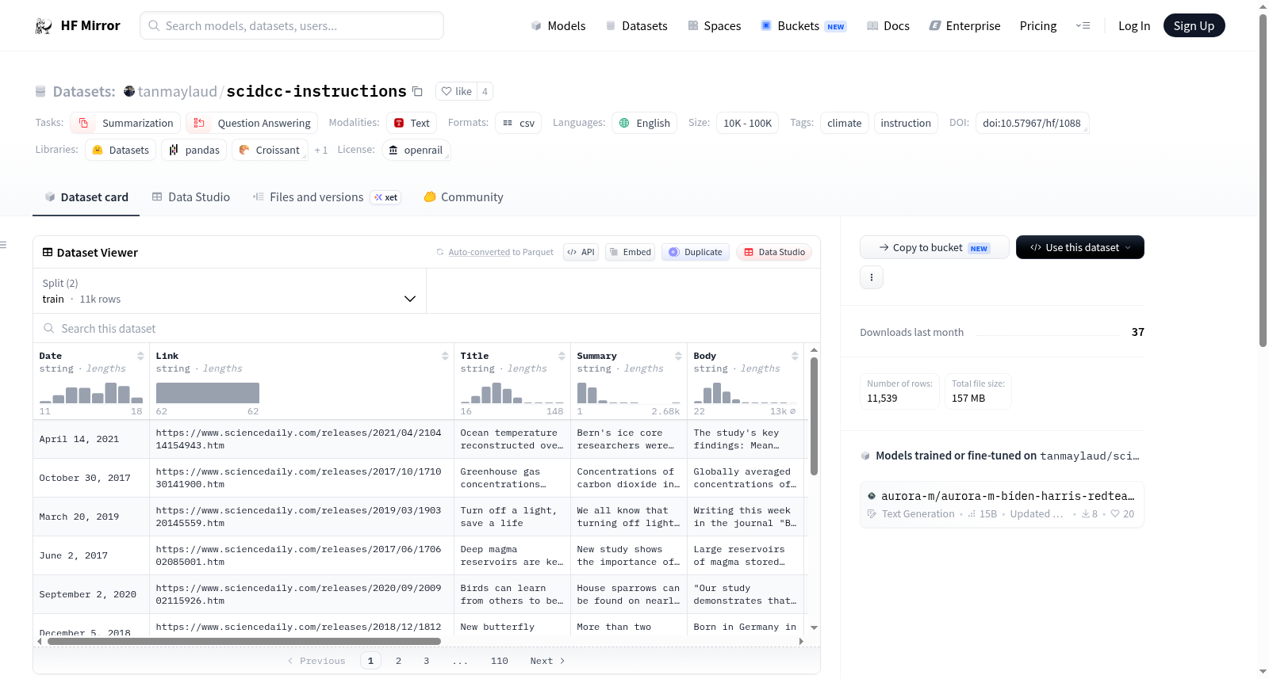This screenshot has width=1269, height=679.
Task: Click the Auto-converted to Parquet link
Action: (x=500, y=252)
